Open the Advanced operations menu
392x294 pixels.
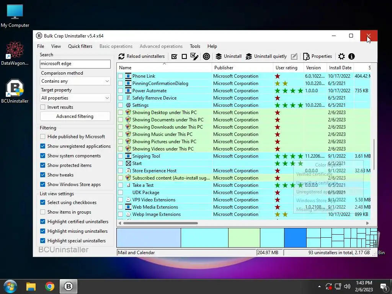pyautogui.click(x=161, y=46)
